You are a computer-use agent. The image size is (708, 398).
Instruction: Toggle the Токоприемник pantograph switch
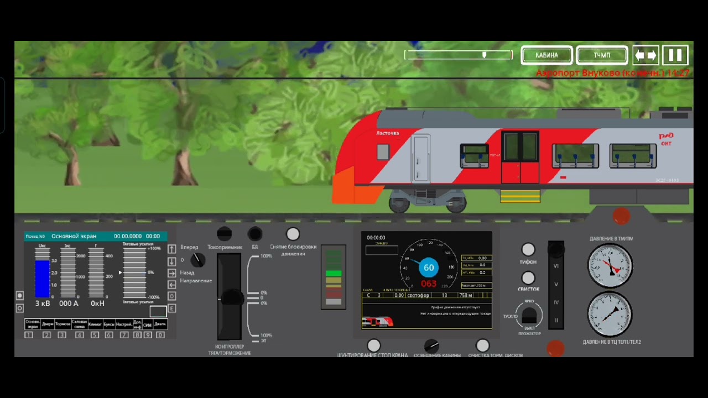point(224,234)
